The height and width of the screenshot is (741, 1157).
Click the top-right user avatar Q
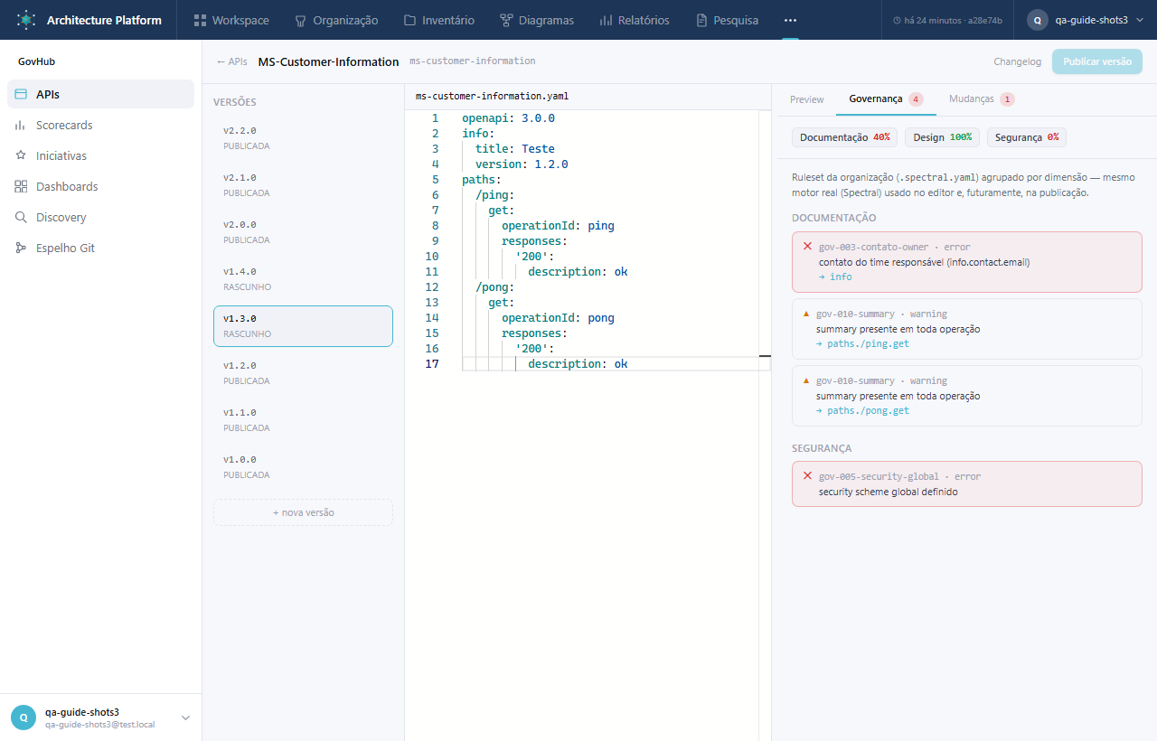point(1038,20)
